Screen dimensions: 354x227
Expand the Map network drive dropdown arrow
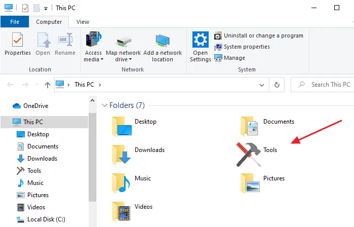tap(130, 59)
